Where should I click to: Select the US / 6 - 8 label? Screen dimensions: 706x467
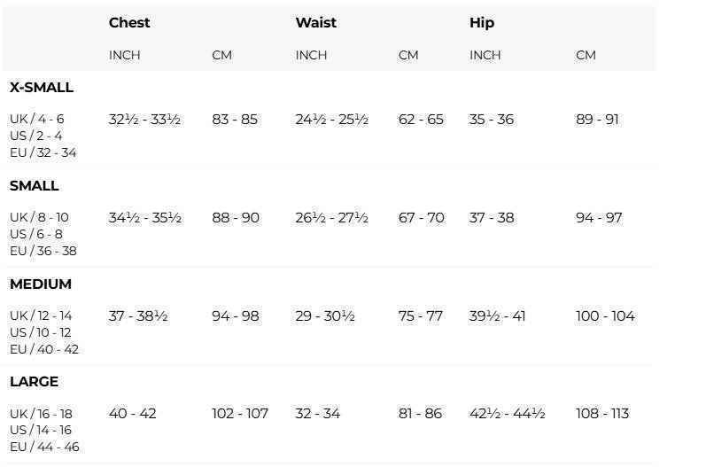36,235
